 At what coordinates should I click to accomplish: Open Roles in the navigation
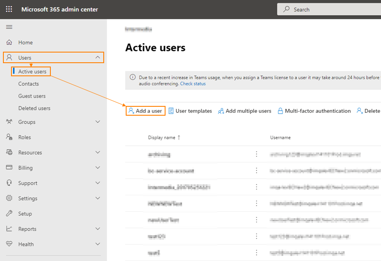[25, 137]
